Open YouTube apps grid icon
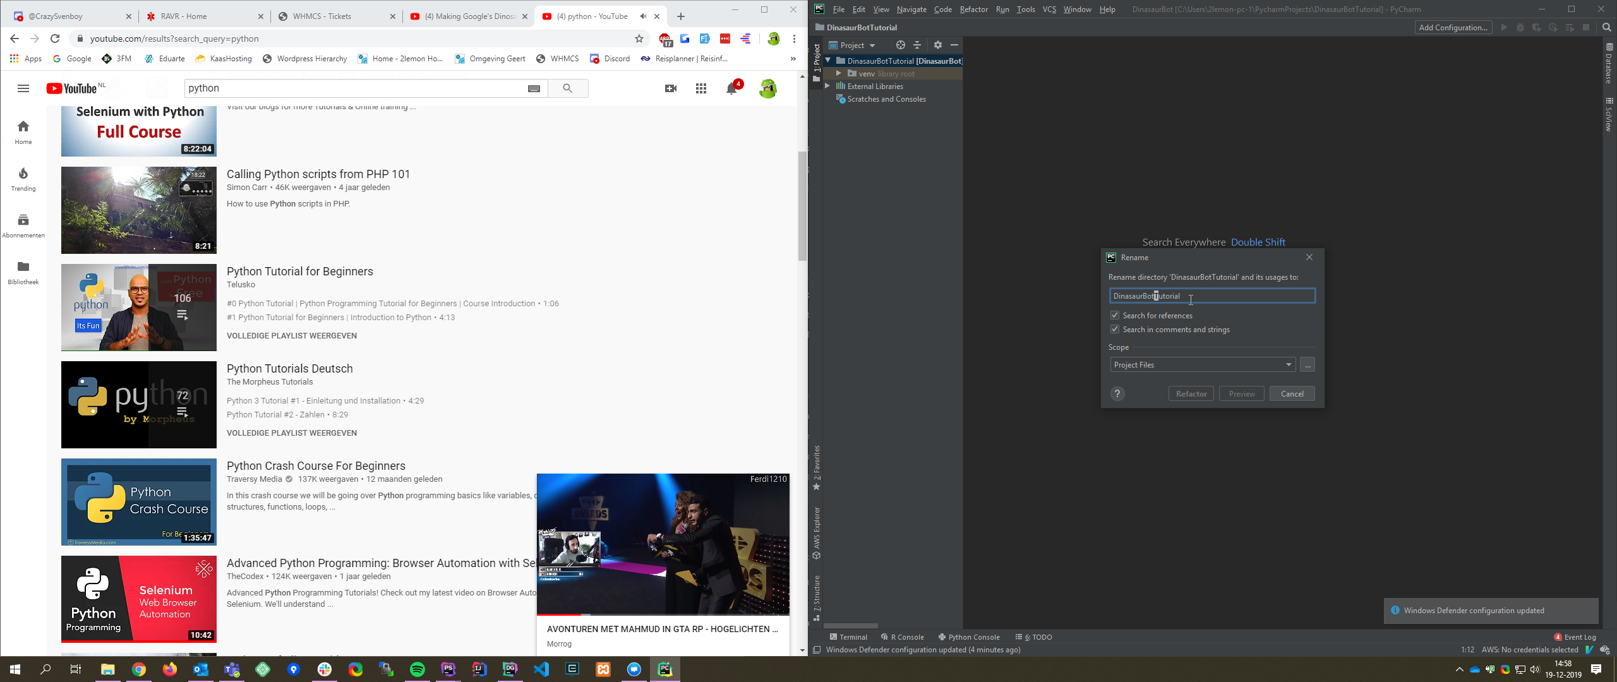The image size is (1617, 682). coord(701,88)
